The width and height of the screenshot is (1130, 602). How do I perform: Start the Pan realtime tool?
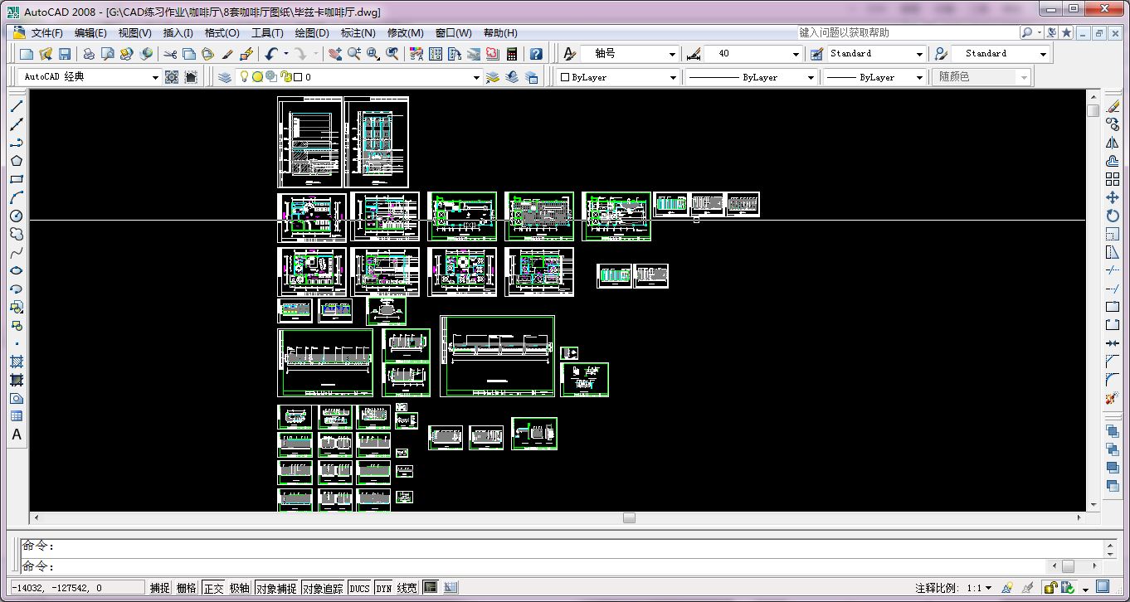tap(335, 54)
